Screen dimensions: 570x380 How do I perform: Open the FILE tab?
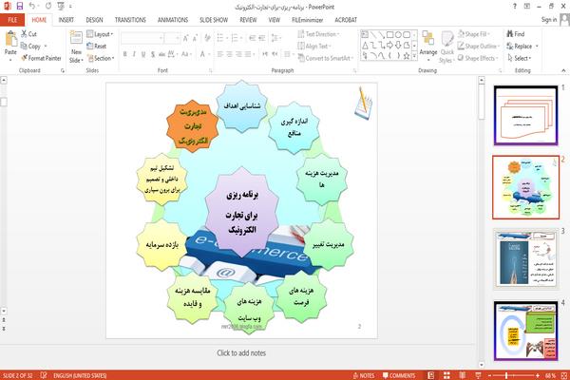click(x=12, y=20)
